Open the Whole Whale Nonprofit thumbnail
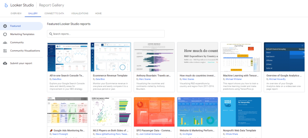The height and width of the screenshot is (138, 308). (241, 112)
